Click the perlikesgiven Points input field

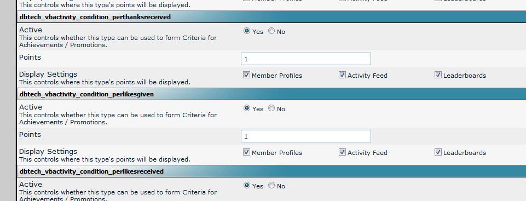click(305, 136)
